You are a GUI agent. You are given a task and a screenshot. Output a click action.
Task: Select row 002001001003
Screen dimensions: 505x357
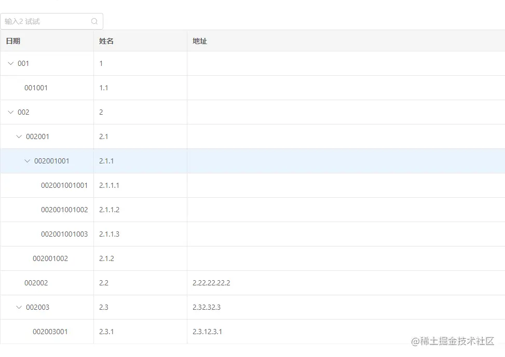click(64, 234)
